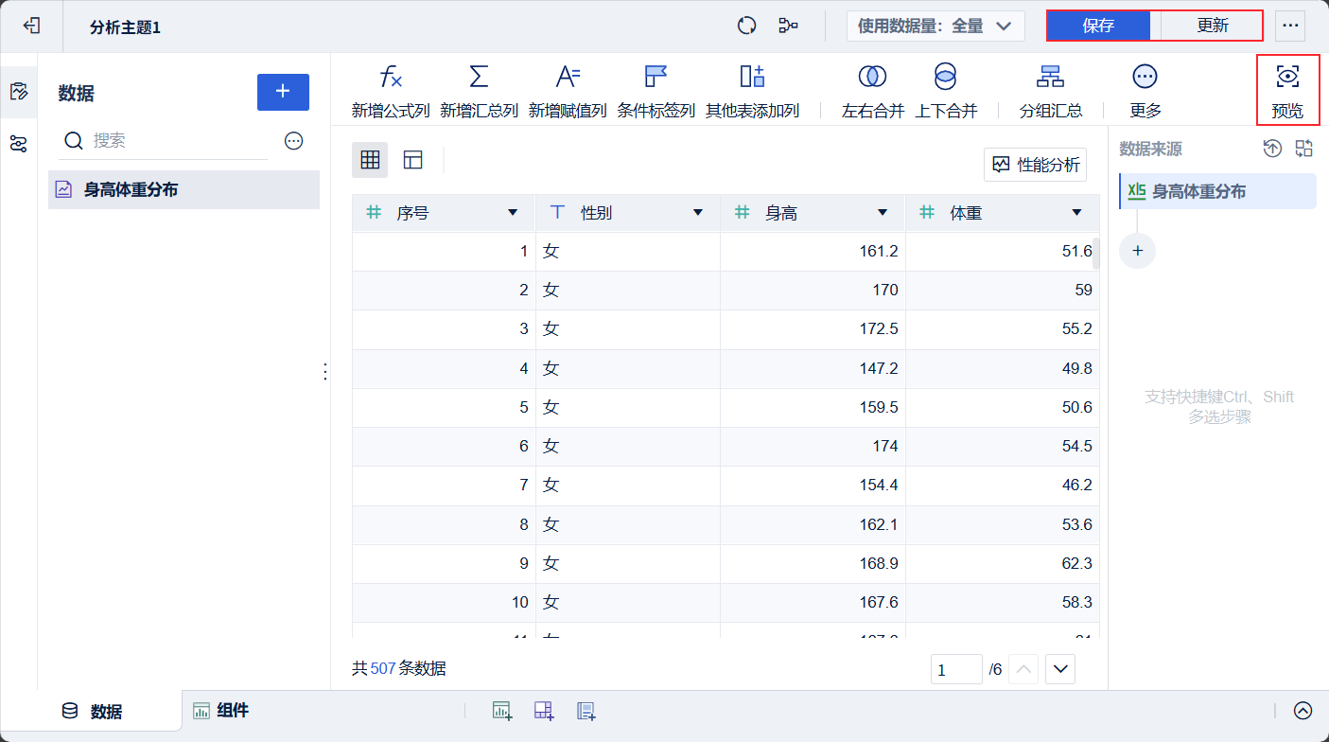Click the numeric type icon of 体重 column
This screenshot has width=1329, height=742.
click(x=928, y=213)
